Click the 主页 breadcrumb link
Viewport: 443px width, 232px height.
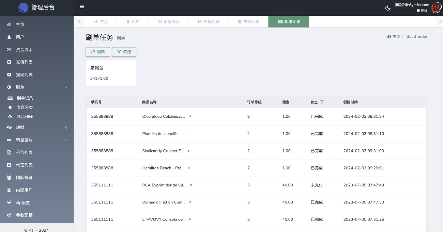tap(394, 36)
